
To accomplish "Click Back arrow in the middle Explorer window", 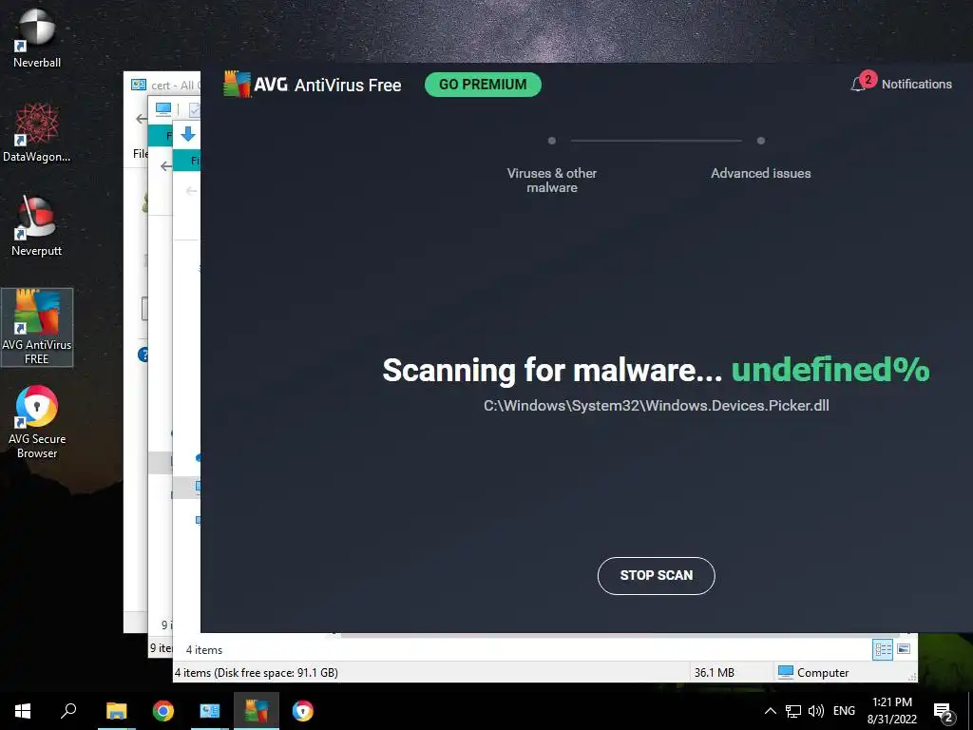I will (x=165, y=165).
